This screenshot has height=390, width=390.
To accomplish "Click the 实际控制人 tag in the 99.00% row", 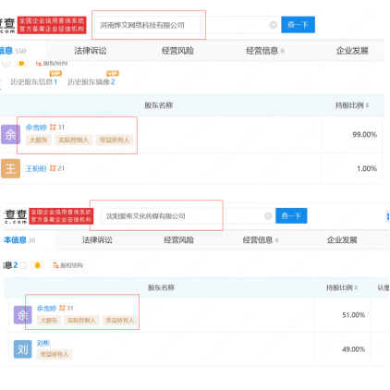I will click(73, 140).
